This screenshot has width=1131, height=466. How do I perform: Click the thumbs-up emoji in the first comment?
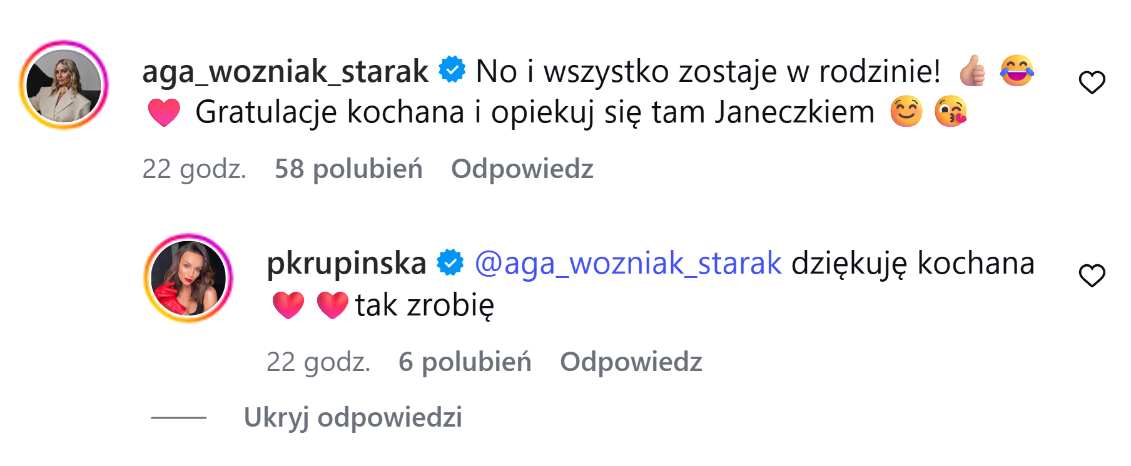[x=972, y=71]
